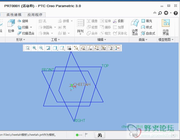This screenshot has width=180, height=140.
Task: Choose the 镜像 mirror tool
Action: [x=92, y=21]
